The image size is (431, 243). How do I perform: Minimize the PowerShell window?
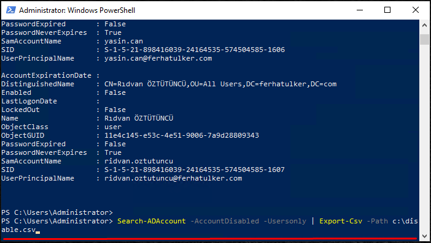pos(360,10)
